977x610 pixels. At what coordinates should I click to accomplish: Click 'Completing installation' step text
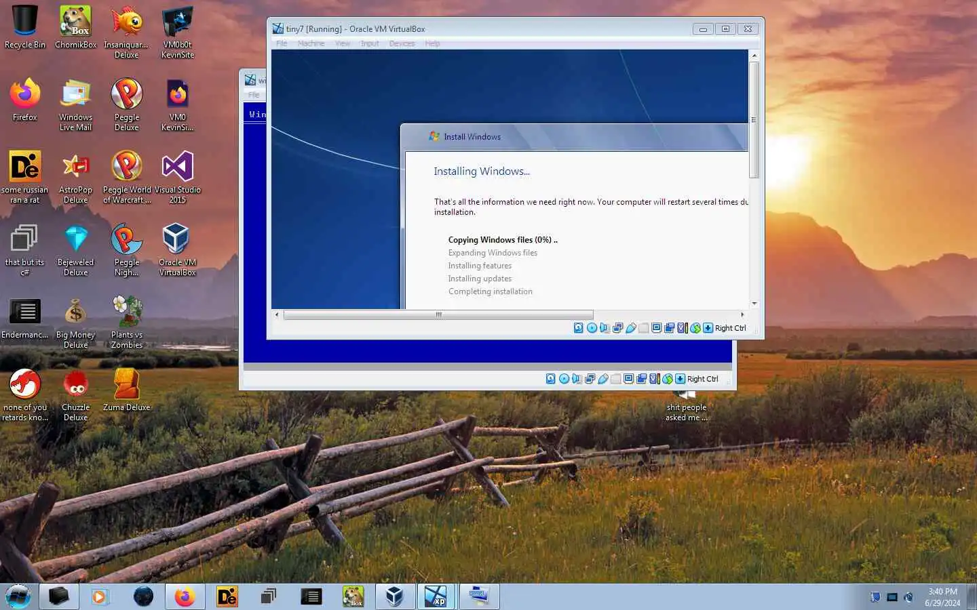pyautogui.click(x=490, y=291)
